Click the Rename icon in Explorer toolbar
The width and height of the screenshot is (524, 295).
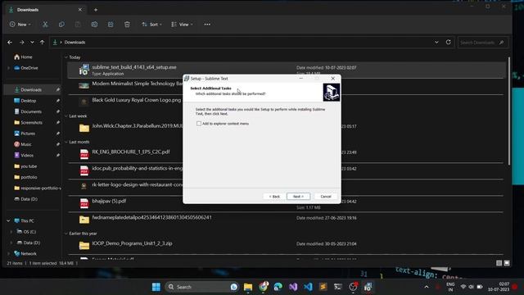94,25
